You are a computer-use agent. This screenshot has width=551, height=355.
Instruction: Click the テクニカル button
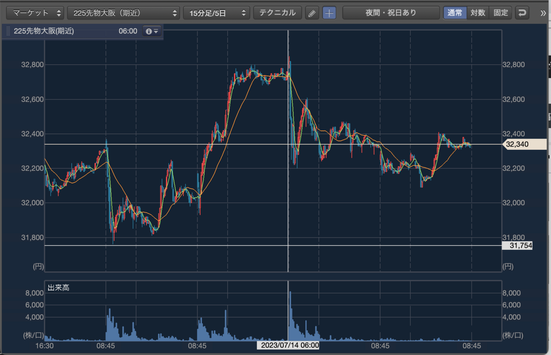pyautogui.click(x=278, y=12)
